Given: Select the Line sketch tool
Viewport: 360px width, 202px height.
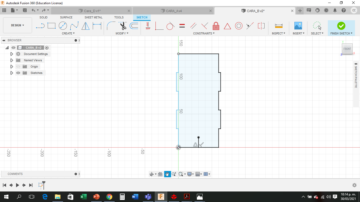Looking at the screenshot, I should pyautogui.click(x=40, y=26).
